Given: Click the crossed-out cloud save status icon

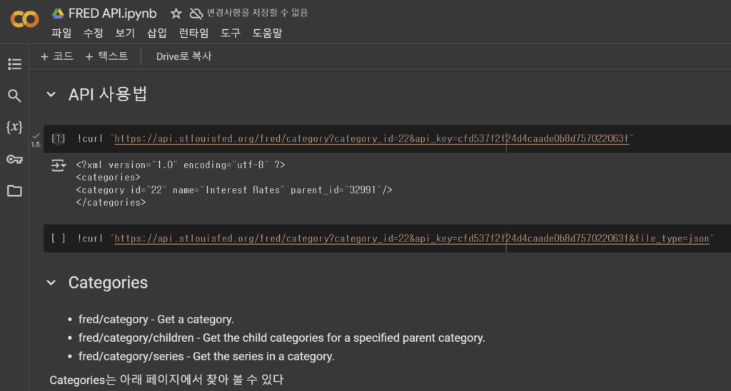Looking at the screenshot, I should coord(196,14).
